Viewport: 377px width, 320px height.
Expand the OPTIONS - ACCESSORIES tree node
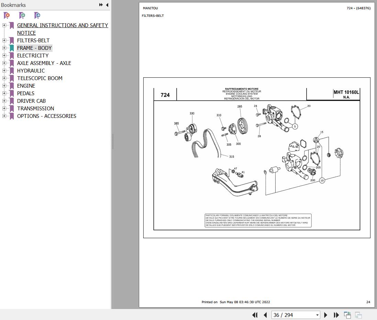coord(4,116)
